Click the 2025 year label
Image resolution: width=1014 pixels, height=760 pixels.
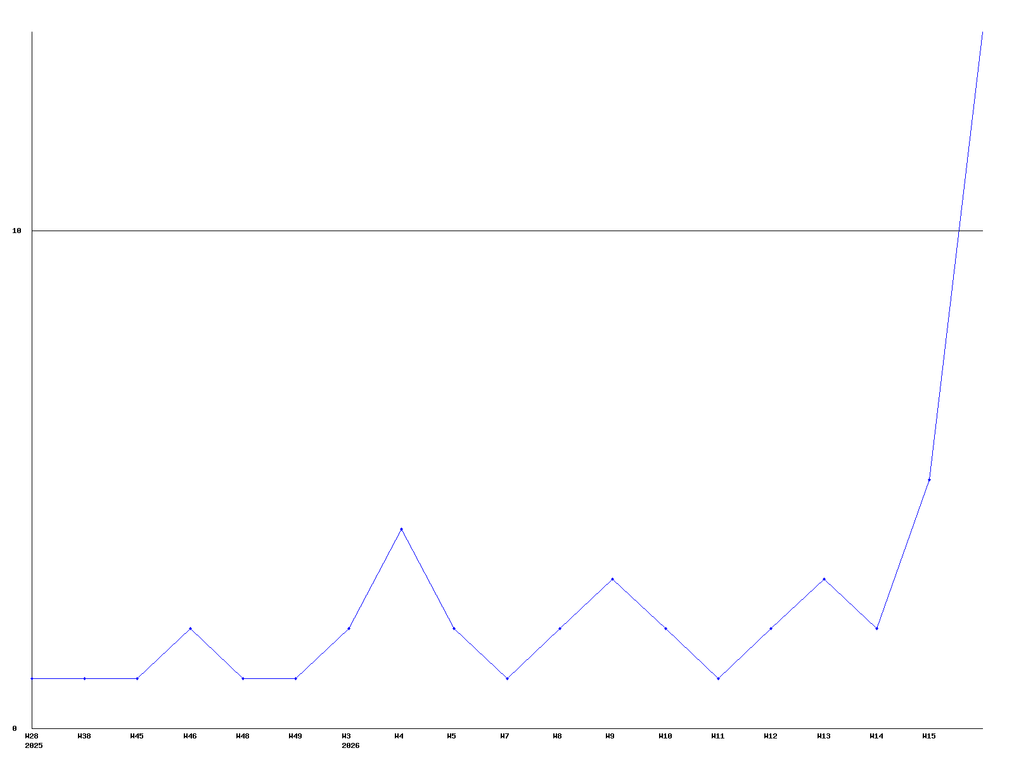(34, 745)
